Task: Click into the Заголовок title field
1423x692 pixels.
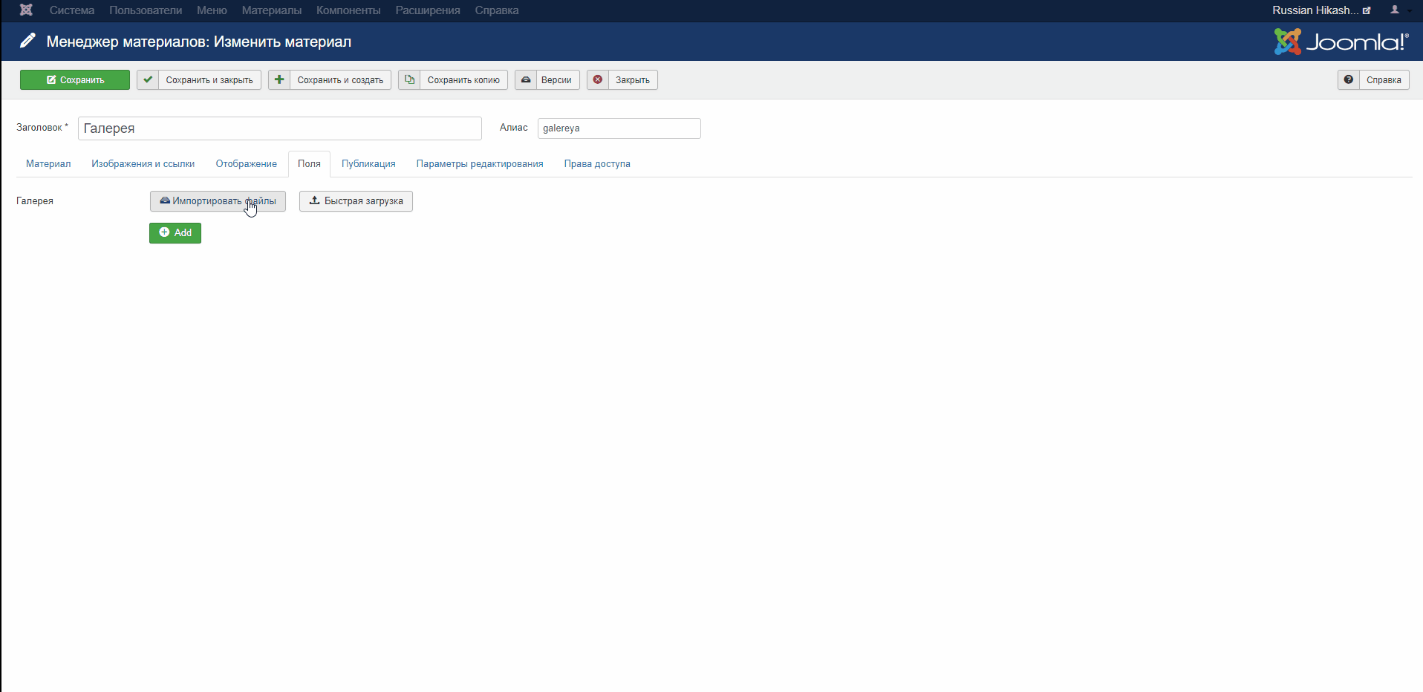Action: pos(279,128)
